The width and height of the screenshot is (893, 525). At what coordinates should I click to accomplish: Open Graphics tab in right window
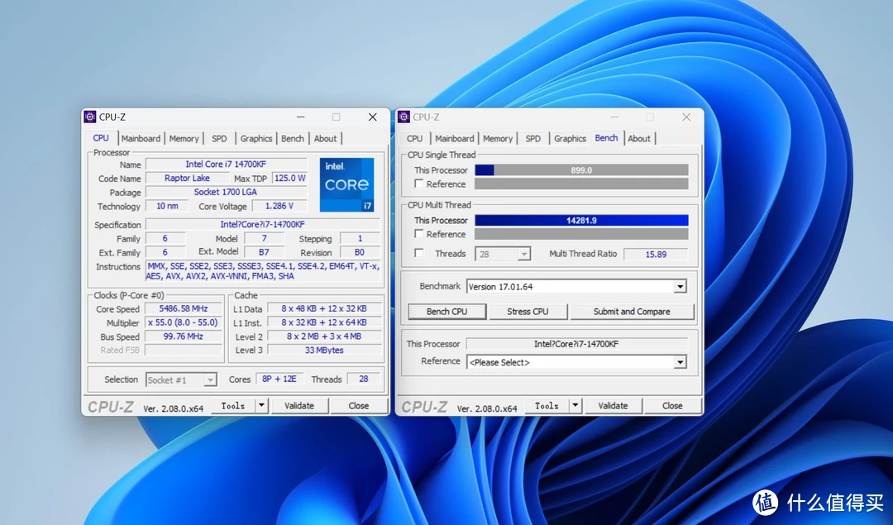570,138
